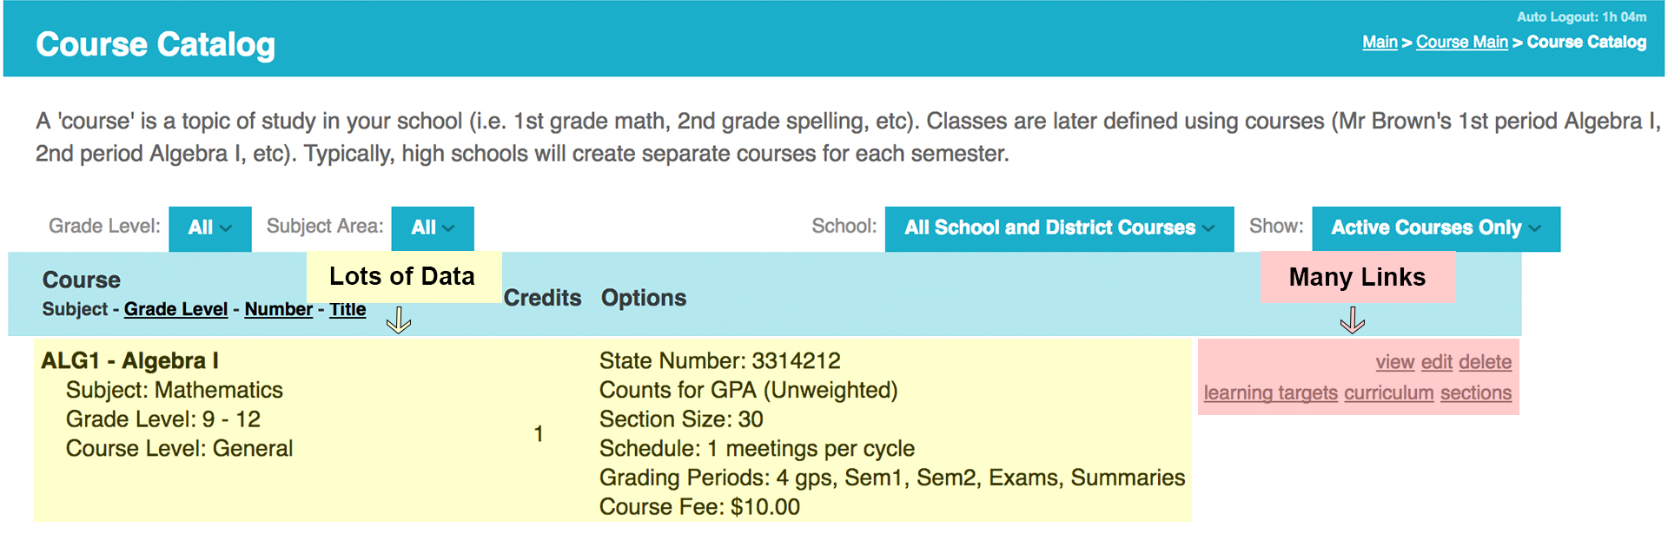Go to the Course Main breadcrumb link
The width and height of the screenshot is (1668, 534).
[x=1462, y=42]
